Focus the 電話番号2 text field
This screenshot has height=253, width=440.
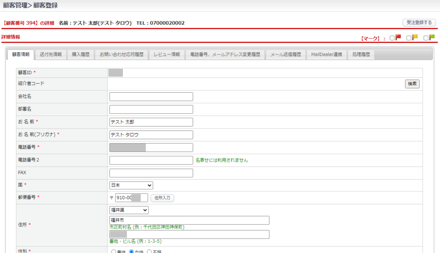[151, 160]
